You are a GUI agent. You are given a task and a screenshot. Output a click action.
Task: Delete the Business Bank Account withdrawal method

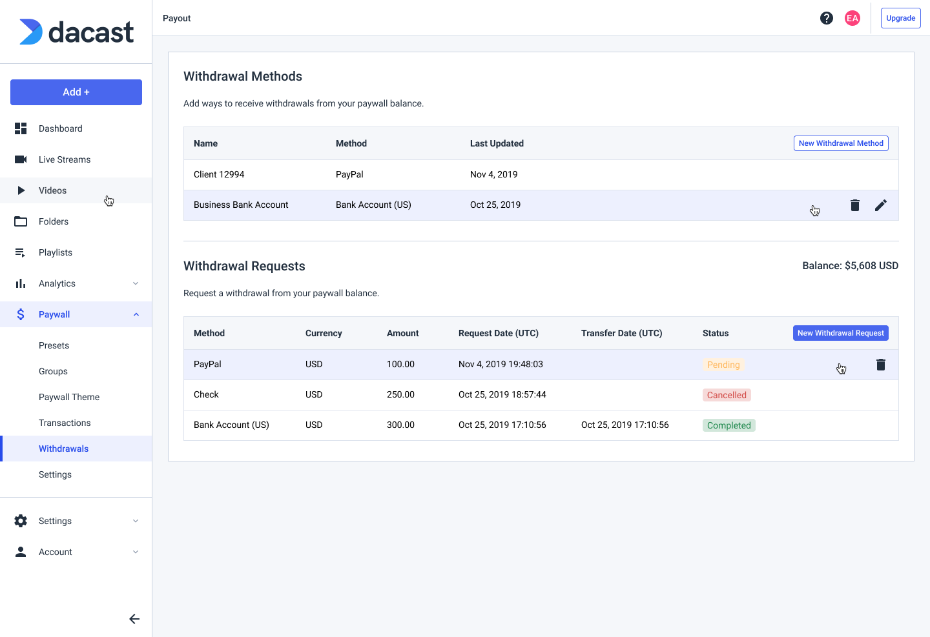(854, 205)
